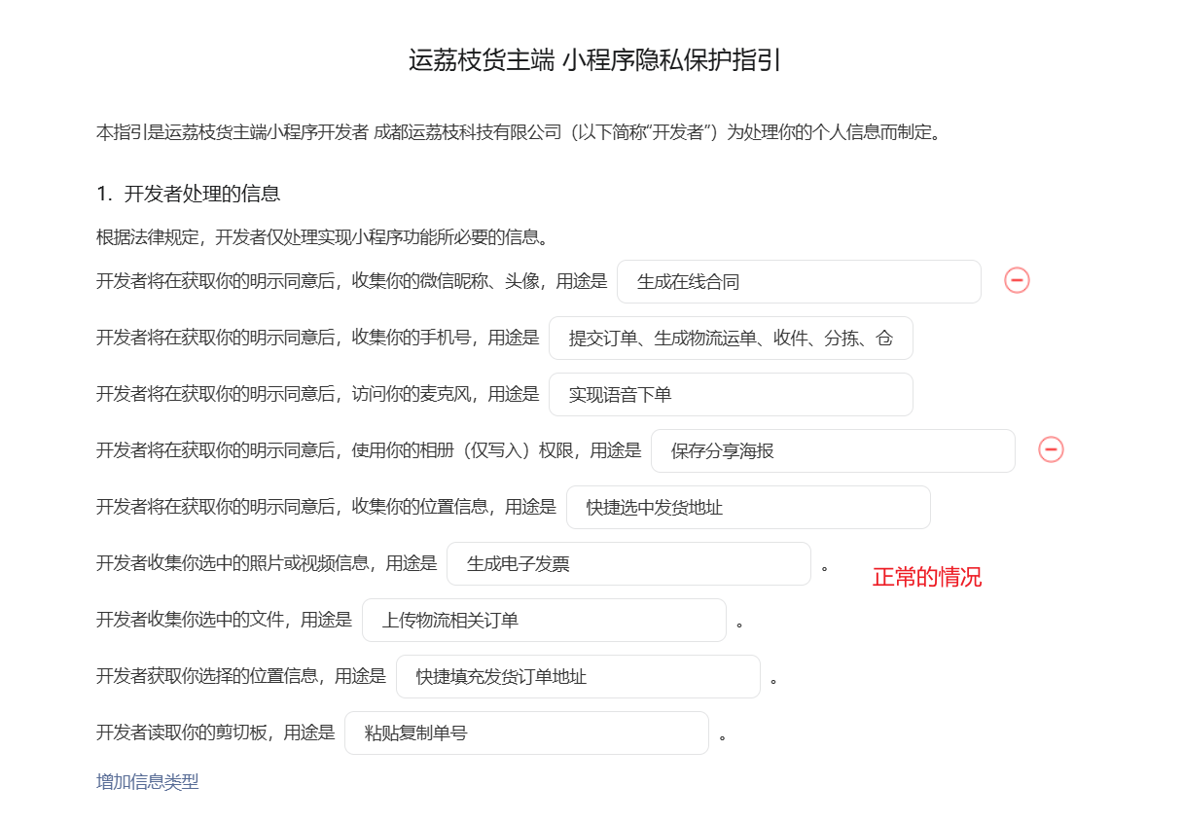Viewport: 1182px width, 822px height.
Task: Edit the 保存分享海报 purpose field
Action: click(833, 451)
